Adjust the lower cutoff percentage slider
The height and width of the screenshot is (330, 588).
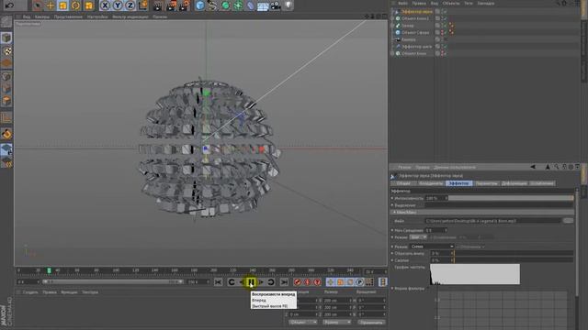pyautogui.click(x=514, y=253)
